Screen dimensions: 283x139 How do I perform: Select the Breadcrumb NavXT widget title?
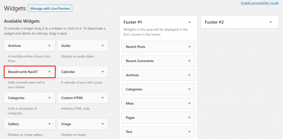(x=23, y=72)
